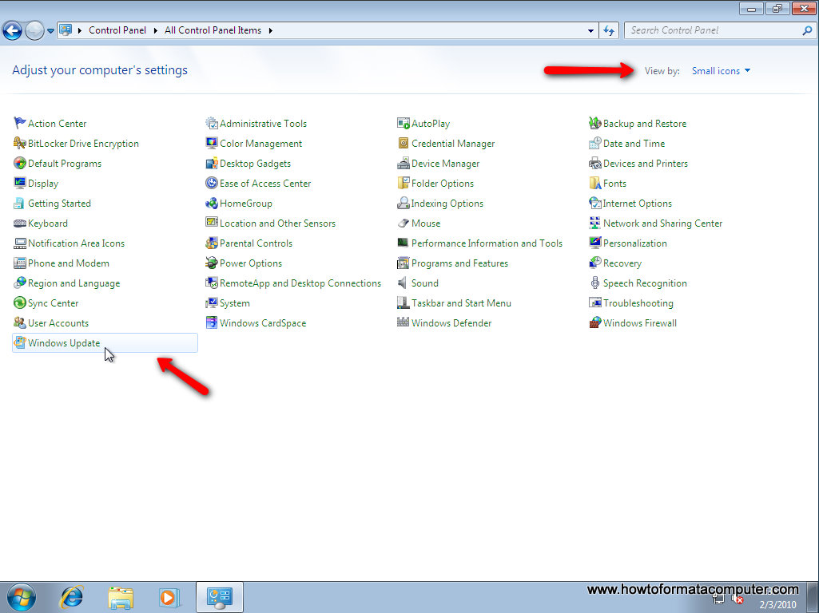Open Region and Language link
This screenshot has width=819, height=613.
click(x=74, y=283)
